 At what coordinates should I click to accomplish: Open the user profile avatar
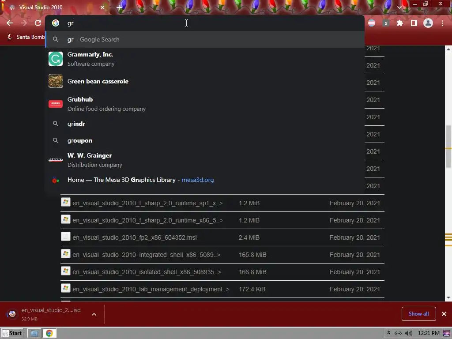coord(428,23)
